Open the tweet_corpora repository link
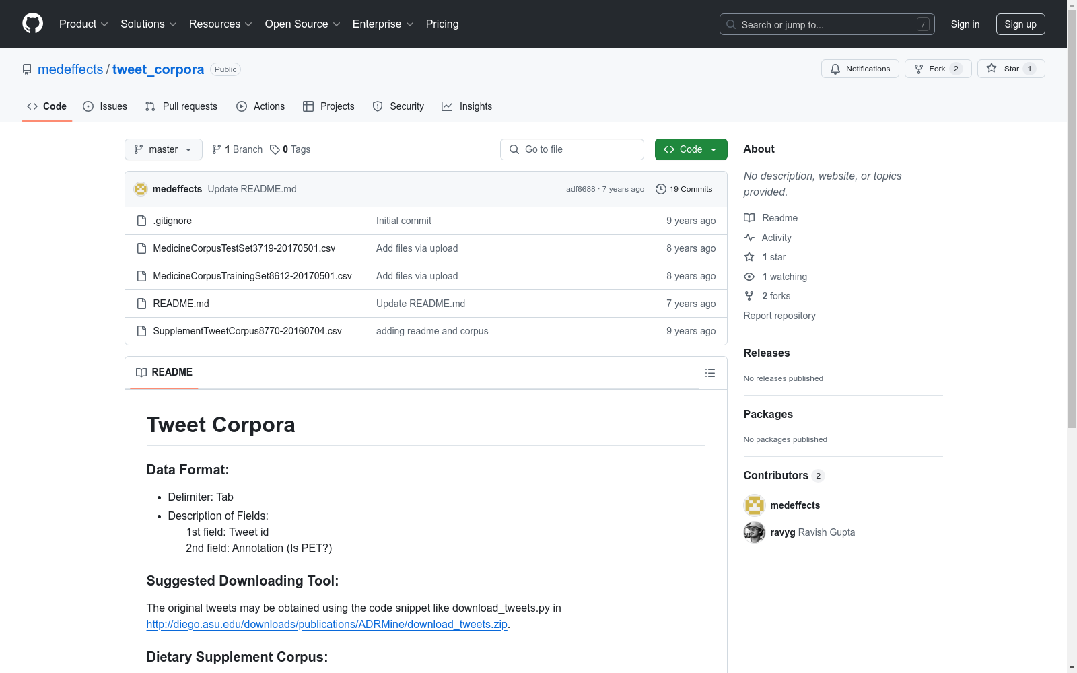The image size is (1077, 673). coord(158,69)
